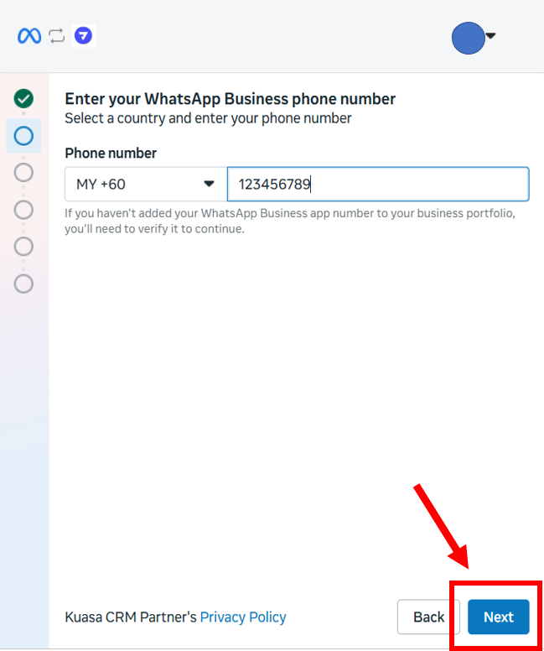Screen dimensions: 544x651
Task: Click the "Phone number" field label
Action: coord(111,154)
